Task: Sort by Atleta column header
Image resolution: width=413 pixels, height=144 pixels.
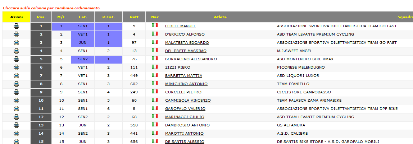Action: tap(220, 17)
